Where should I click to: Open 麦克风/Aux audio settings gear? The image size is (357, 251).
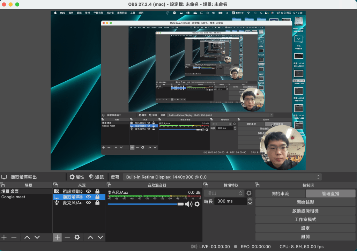click(x=197, y=204)
